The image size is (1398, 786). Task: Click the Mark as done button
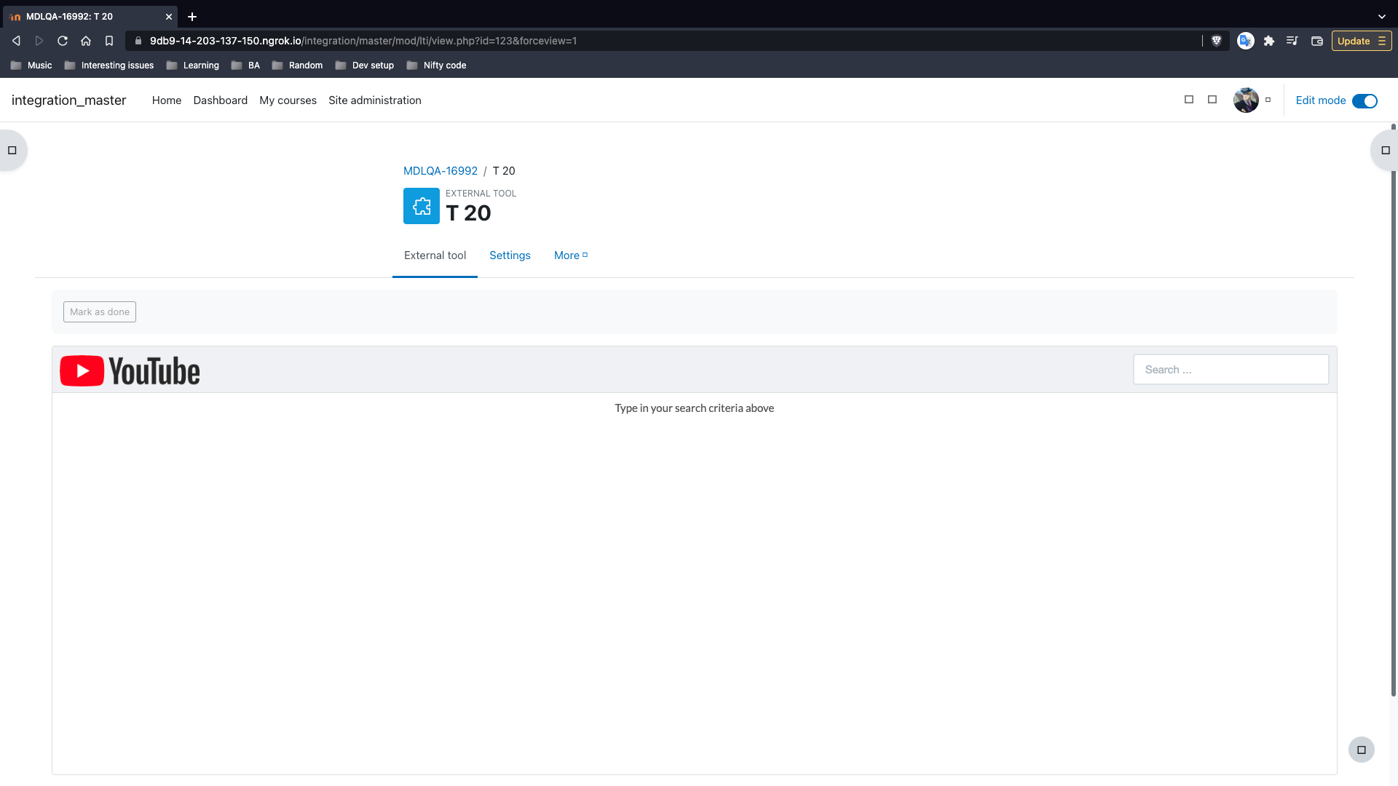pos(100,312)
